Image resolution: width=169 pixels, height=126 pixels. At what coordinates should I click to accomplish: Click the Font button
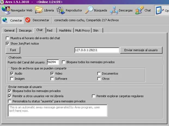pyautogui.click(x=13, y=50)
